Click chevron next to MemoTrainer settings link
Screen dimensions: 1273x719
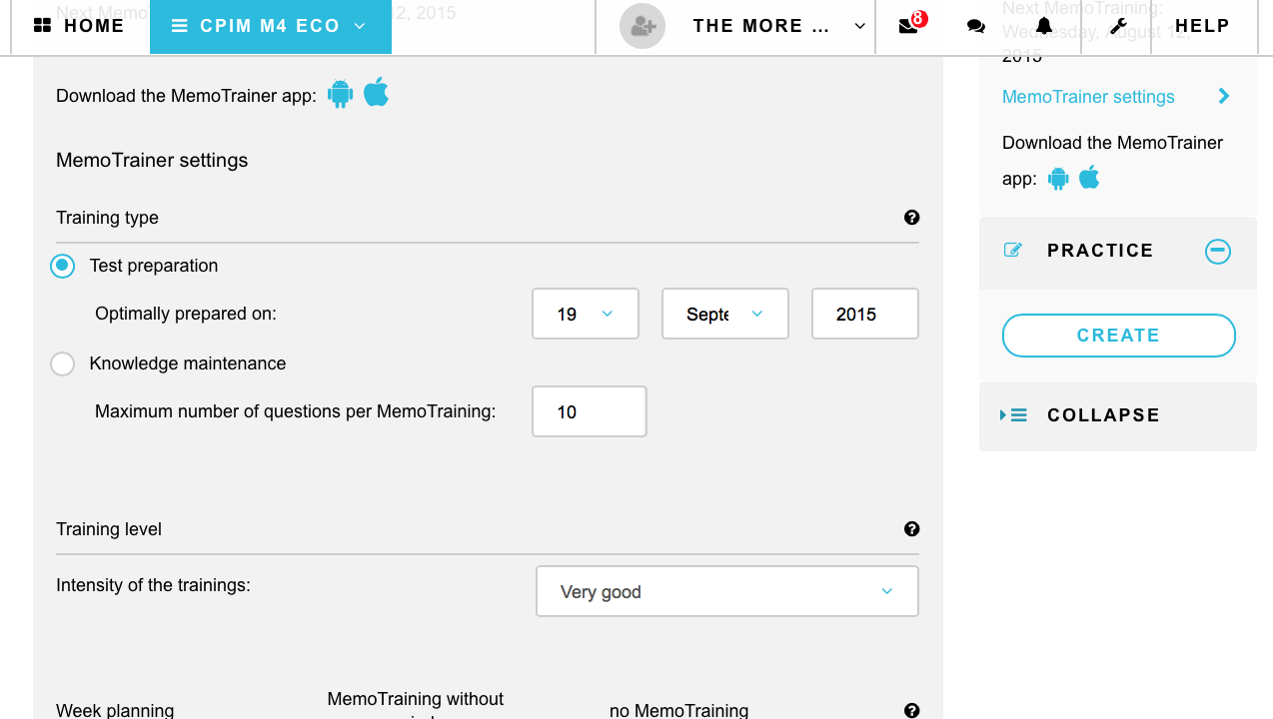(x=1224, y=96)
